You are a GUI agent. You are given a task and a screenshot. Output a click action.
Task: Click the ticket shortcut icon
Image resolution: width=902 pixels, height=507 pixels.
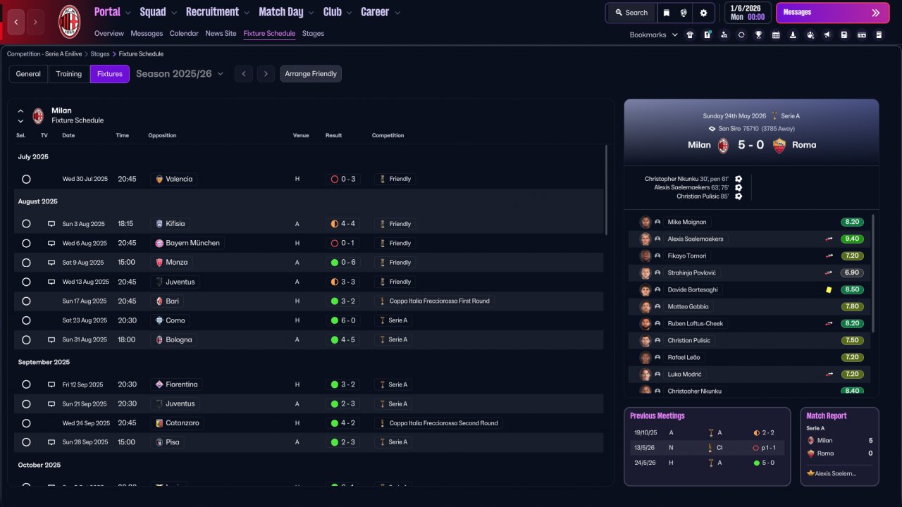point(861,35)
